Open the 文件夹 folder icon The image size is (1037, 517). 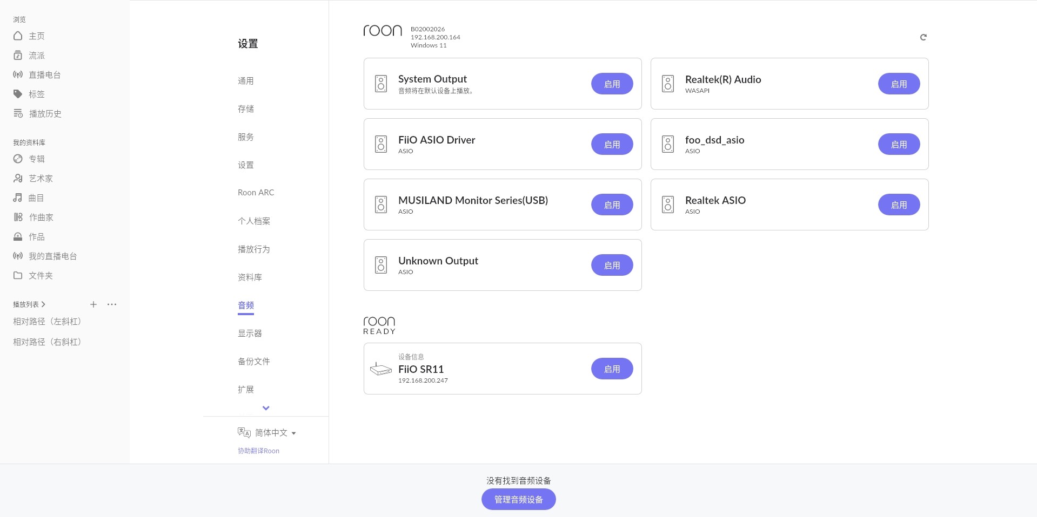coord(18,275)
